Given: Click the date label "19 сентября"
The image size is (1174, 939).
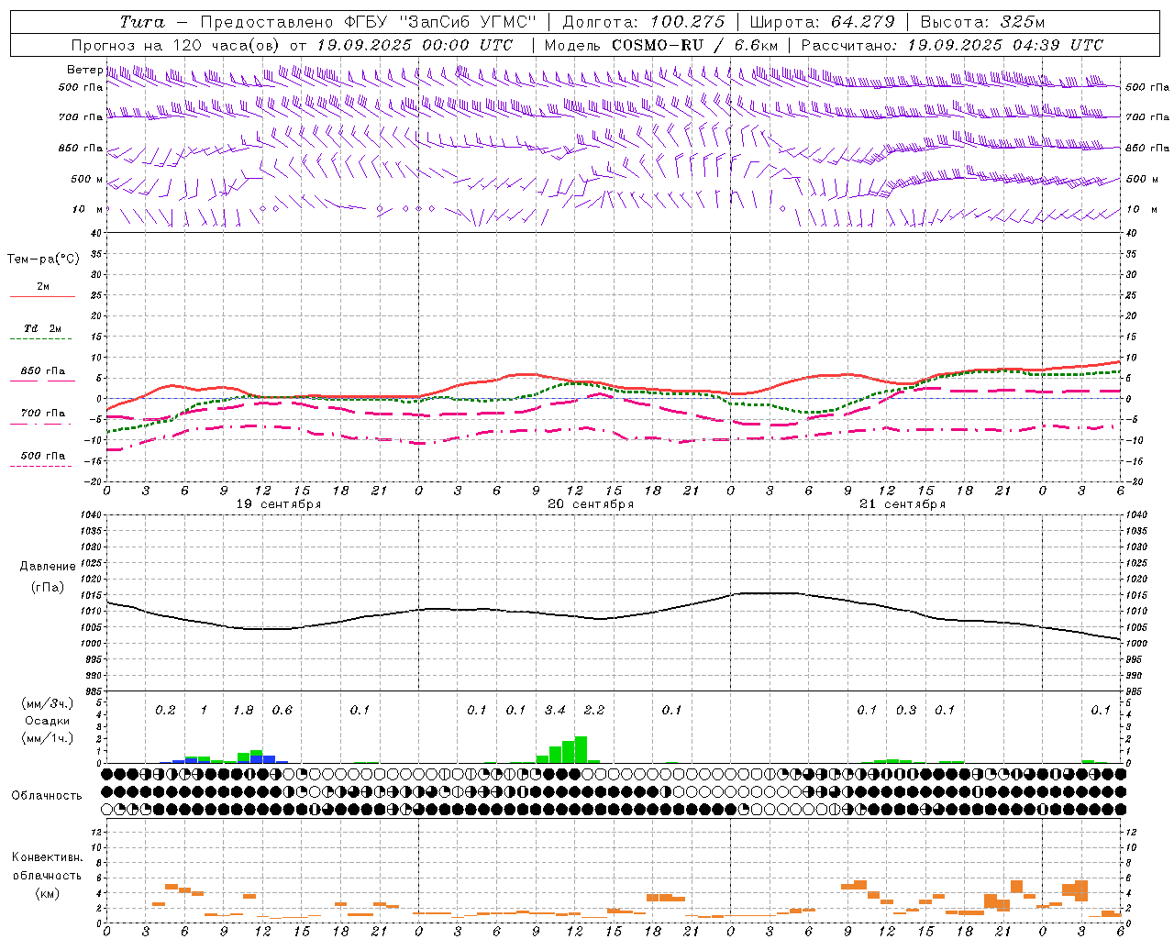Looking at the screenshot, I should pyautogui.click(x=279, y=504).
